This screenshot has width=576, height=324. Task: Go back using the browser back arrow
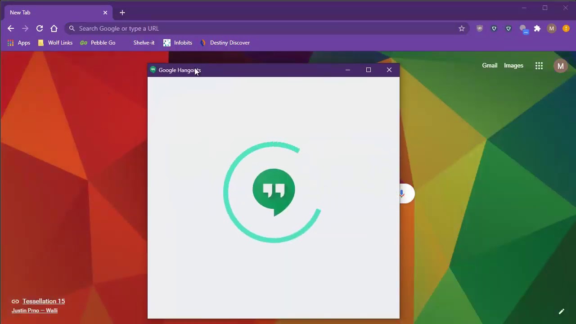11,28
